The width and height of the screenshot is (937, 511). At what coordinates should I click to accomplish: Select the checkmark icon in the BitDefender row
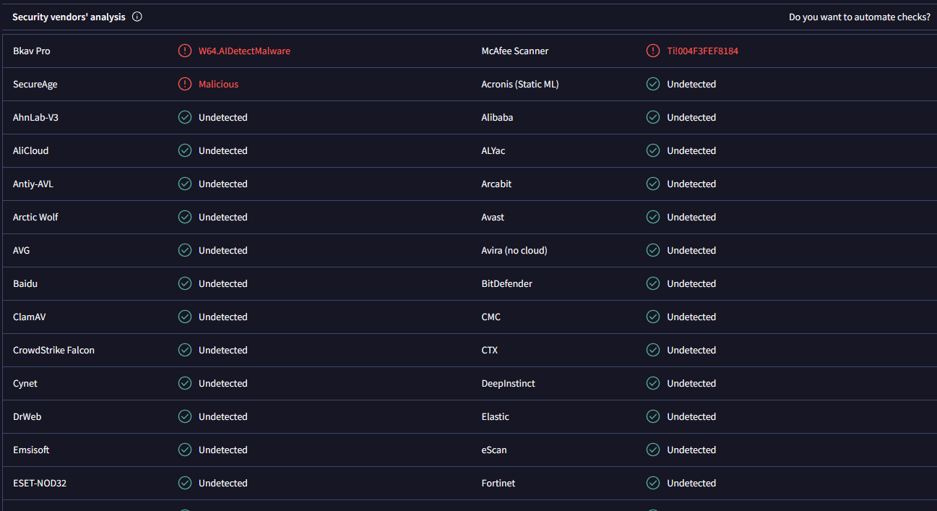(653, 283)
